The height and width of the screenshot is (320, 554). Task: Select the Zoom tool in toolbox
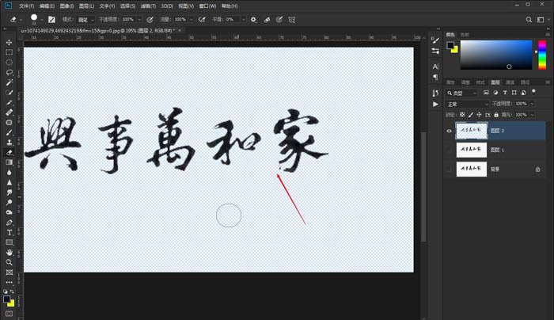9,262
